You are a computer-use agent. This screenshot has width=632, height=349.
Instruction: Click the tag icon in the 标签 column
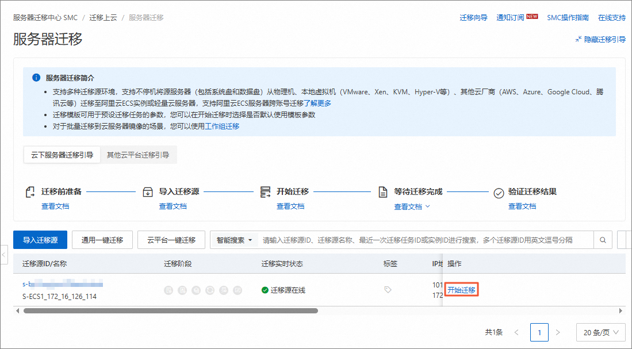[388, 290]
